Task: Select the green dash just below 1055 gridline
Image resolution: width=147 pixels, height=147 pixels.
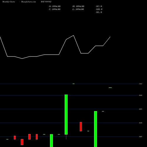Action: [103, 111]
